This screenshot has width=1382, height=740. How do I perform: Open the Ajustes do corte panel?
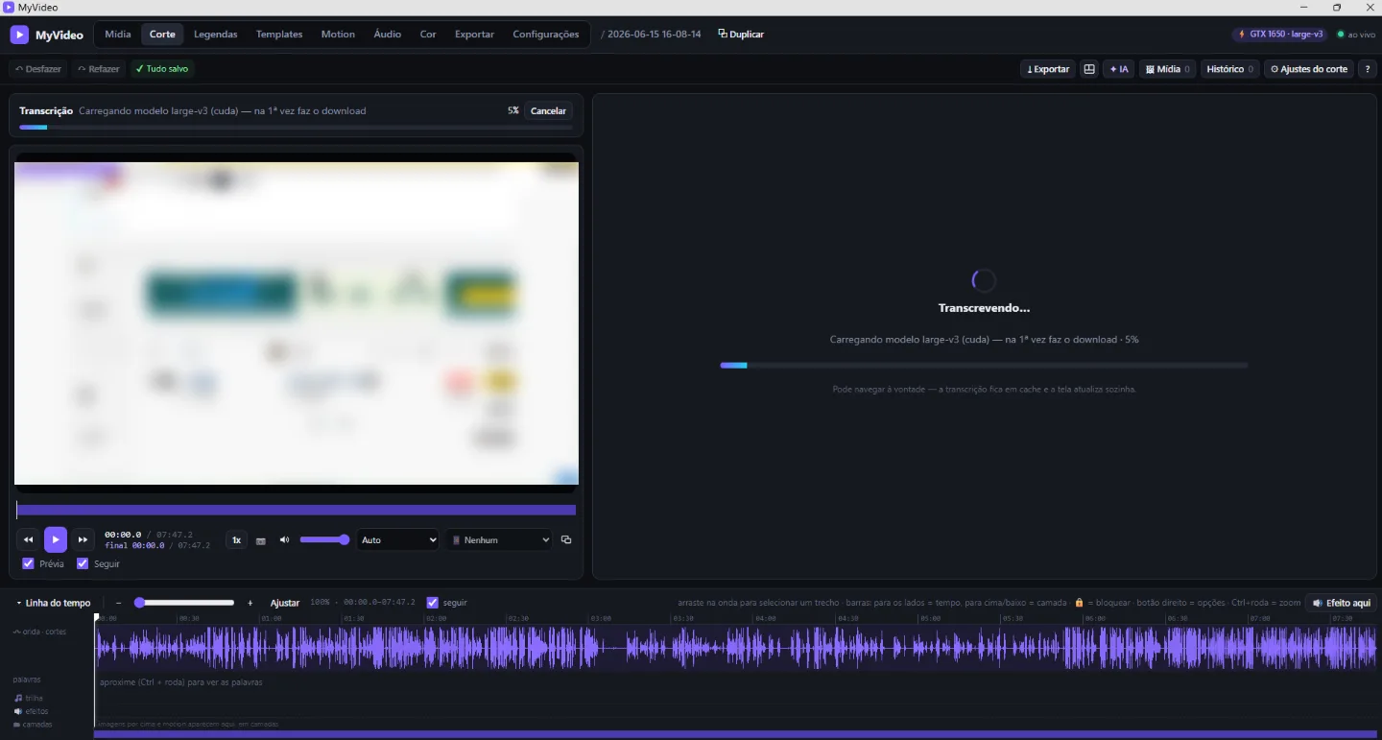[x=1309, y=69]
